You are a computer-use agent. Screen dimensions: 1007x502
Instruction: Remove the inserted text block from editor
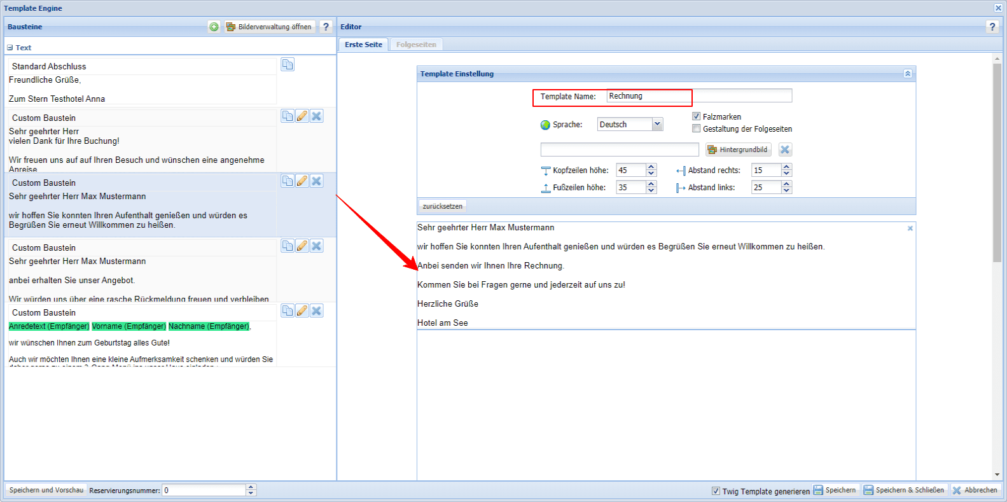[x=910, y=228]
